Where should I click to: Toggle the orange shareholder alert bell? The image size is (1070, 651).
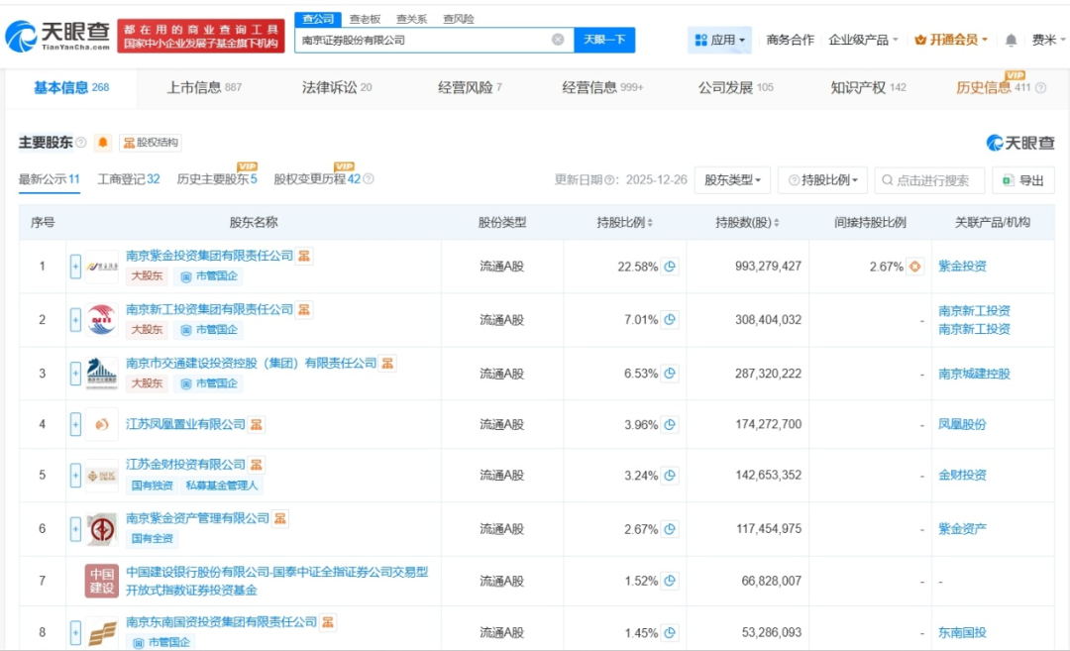pyautogui.click(x=103, y=142)
